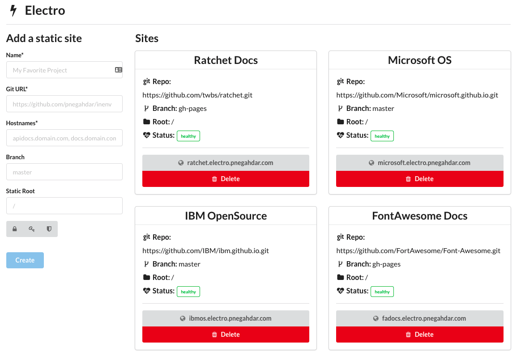Open fadocs.electro.pnegahdar.com link
Screen dimensions: 525x360
coord(419,318)
